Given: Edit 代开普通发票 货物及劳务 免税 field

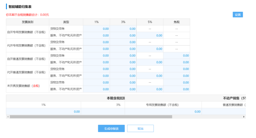Looking at the screenshot, I should click(x=177, y=69).
